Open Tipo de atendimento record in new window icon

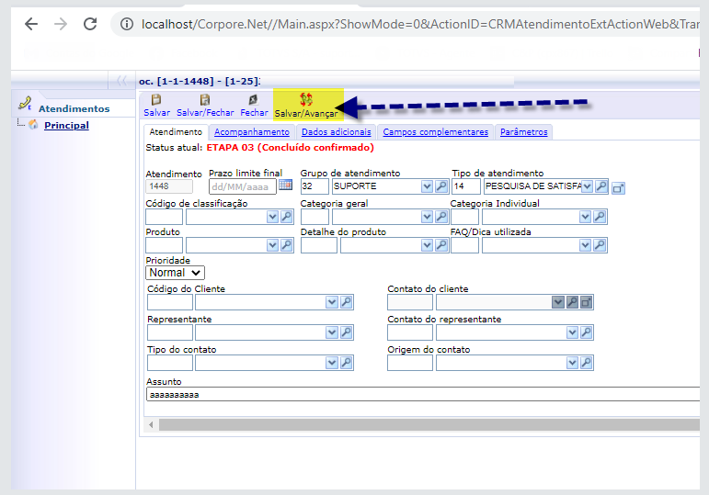pyautogui.click(x=618, y=188)
